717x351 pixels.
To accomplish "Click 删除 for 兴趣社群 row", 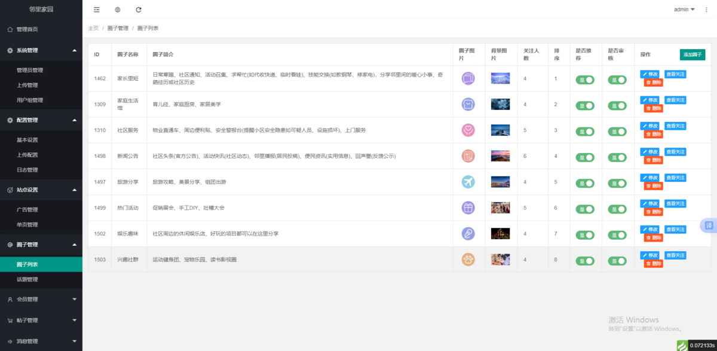I will (654, 264).
